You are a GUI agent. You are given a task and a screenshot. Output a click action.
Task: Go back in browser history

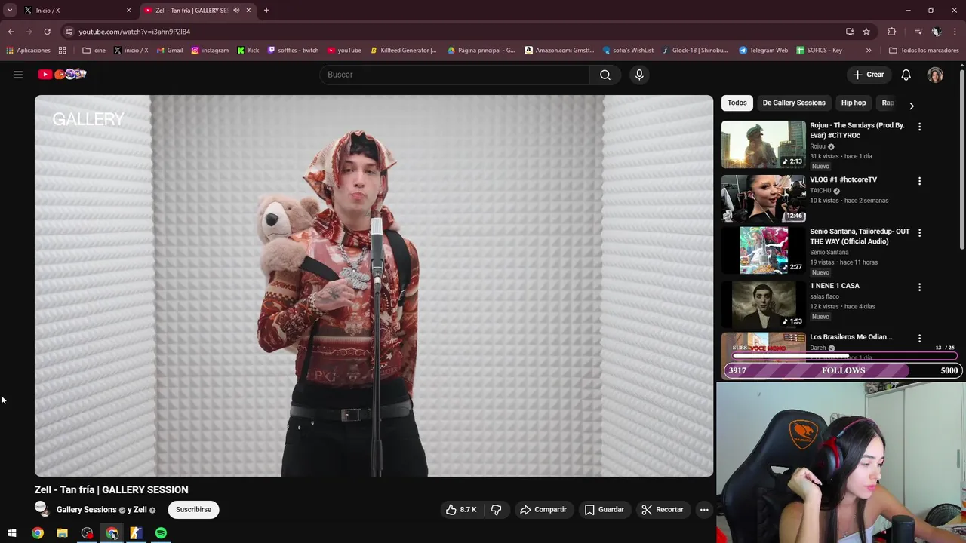(11, 32)
